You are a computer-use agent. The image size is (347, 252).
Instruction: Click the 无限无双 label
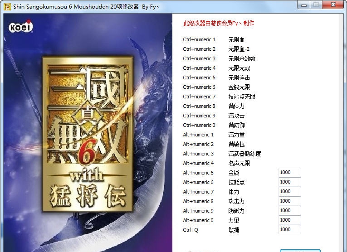[239, 68]
